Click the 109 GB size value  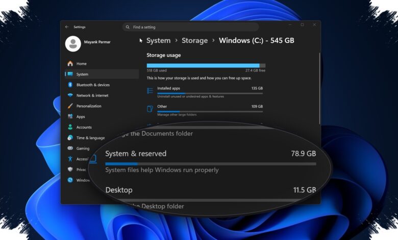[x=257, y=106]
